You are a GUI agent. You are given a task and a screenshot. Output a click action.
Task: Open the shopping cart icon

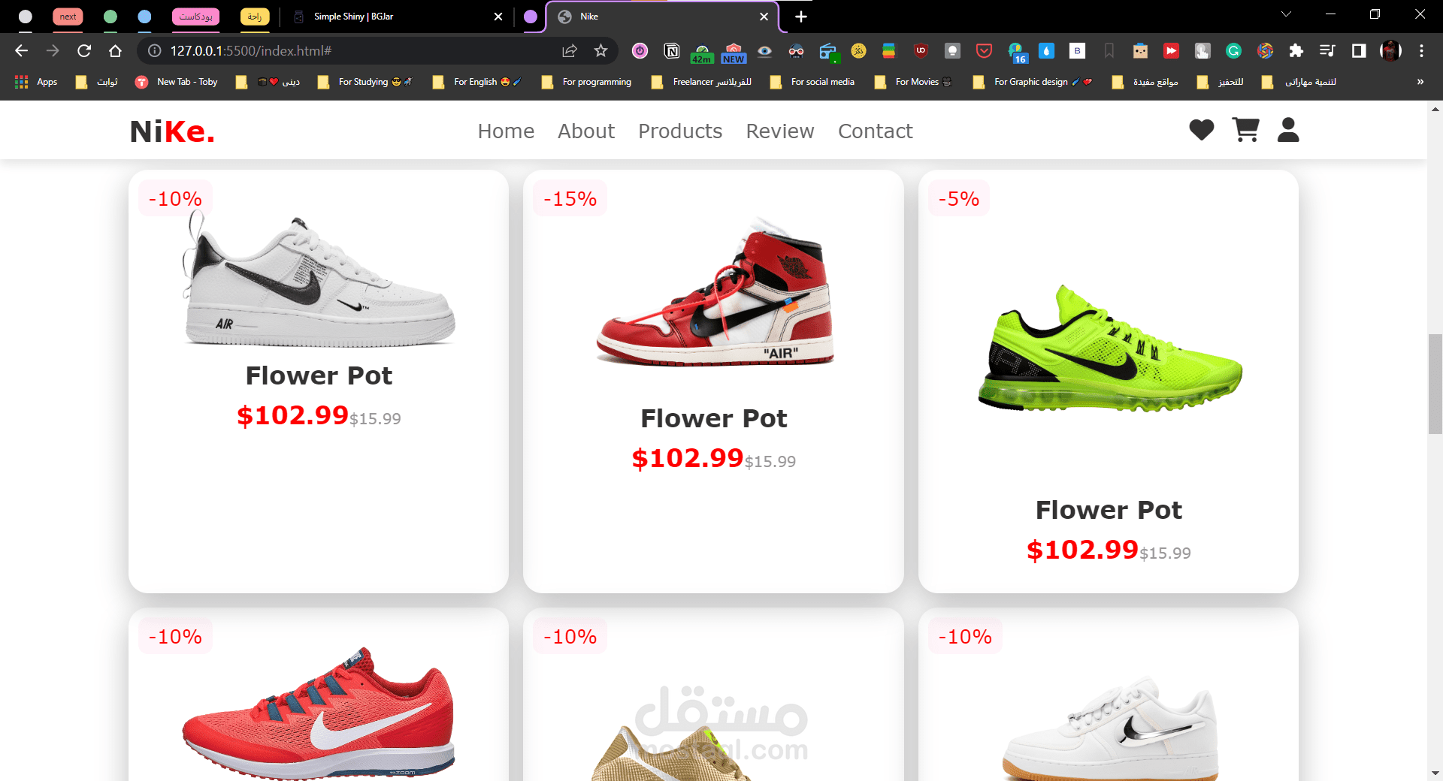tap(1245, 130)
